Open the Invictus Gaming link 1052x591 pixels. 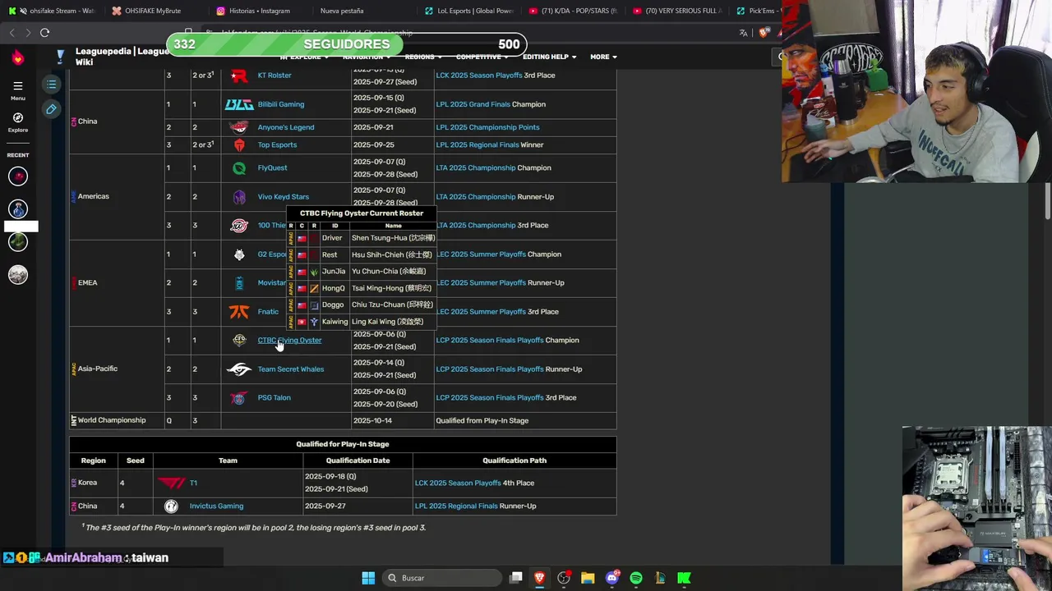(x=216, y=506)
